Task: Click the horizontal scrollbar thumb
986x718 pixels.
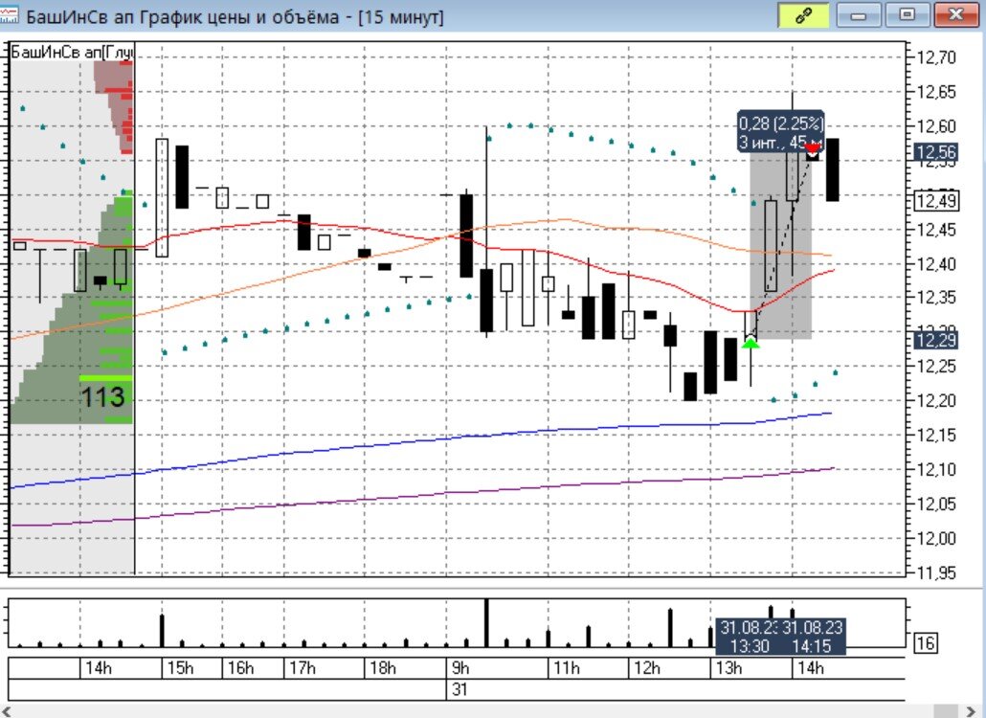Action: pos(945,711)
